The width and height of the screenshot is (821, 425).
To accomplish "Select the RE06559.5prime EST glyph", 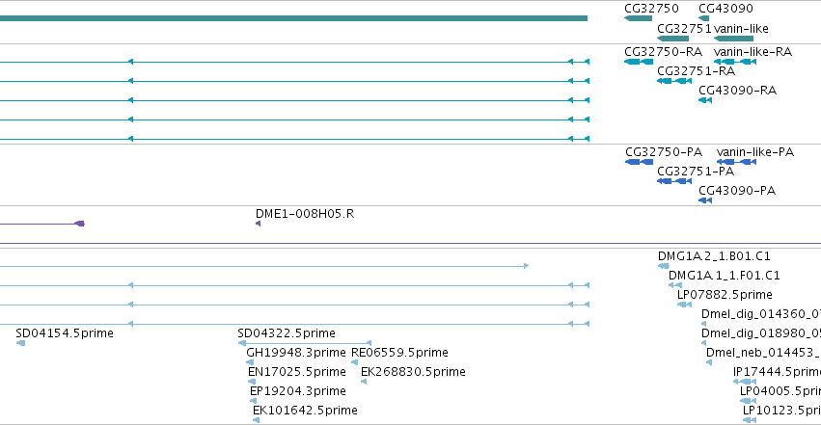I will pyautogui.click(x=354, y=362).
